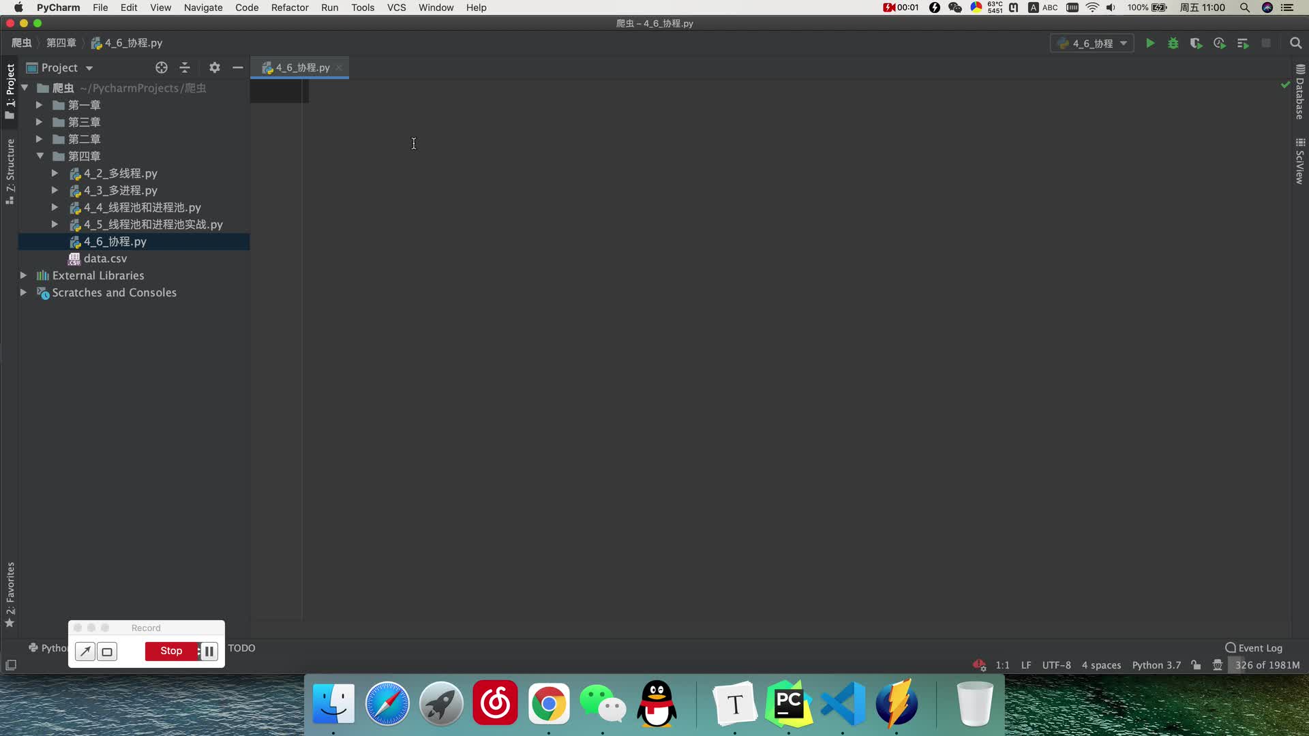Click the Profile run icon

click(x=1220, y=43)
